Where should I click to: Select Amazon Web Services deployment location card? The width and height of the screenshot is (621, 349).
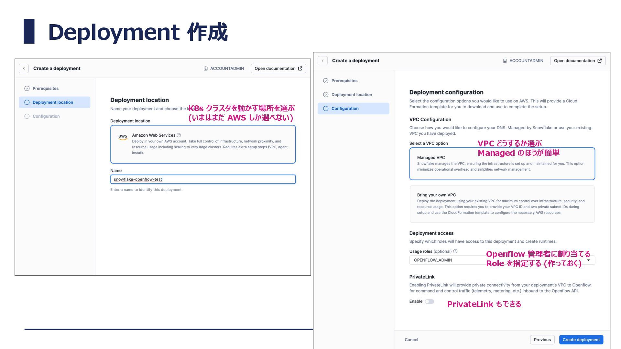click(203, 144)
